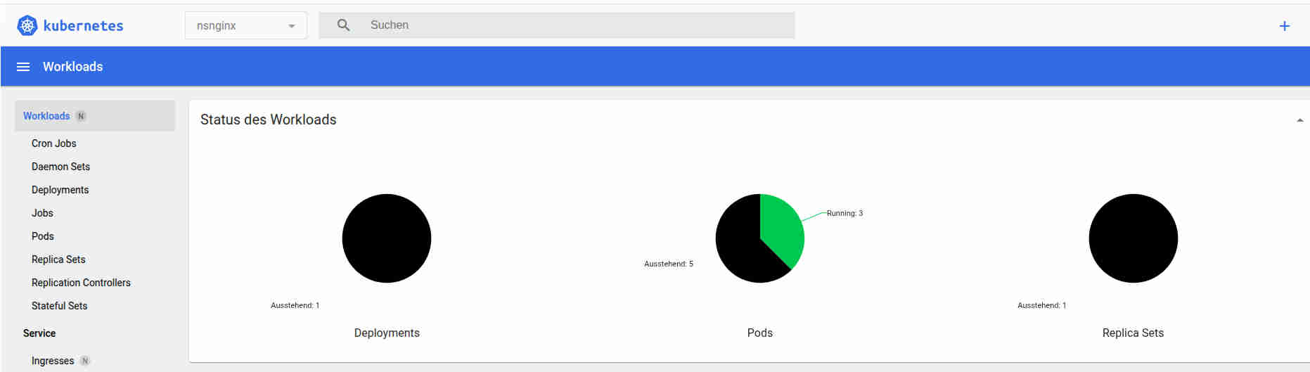Open Replica Sets in sidebar
This screenshot has width=1310, height=372.
tap(58, 259)
